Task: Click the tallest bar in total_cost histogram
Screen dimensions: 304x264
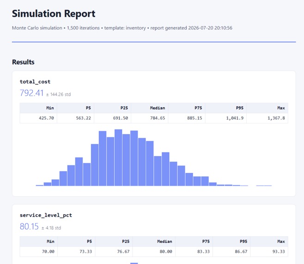Action: coord(118,158)
